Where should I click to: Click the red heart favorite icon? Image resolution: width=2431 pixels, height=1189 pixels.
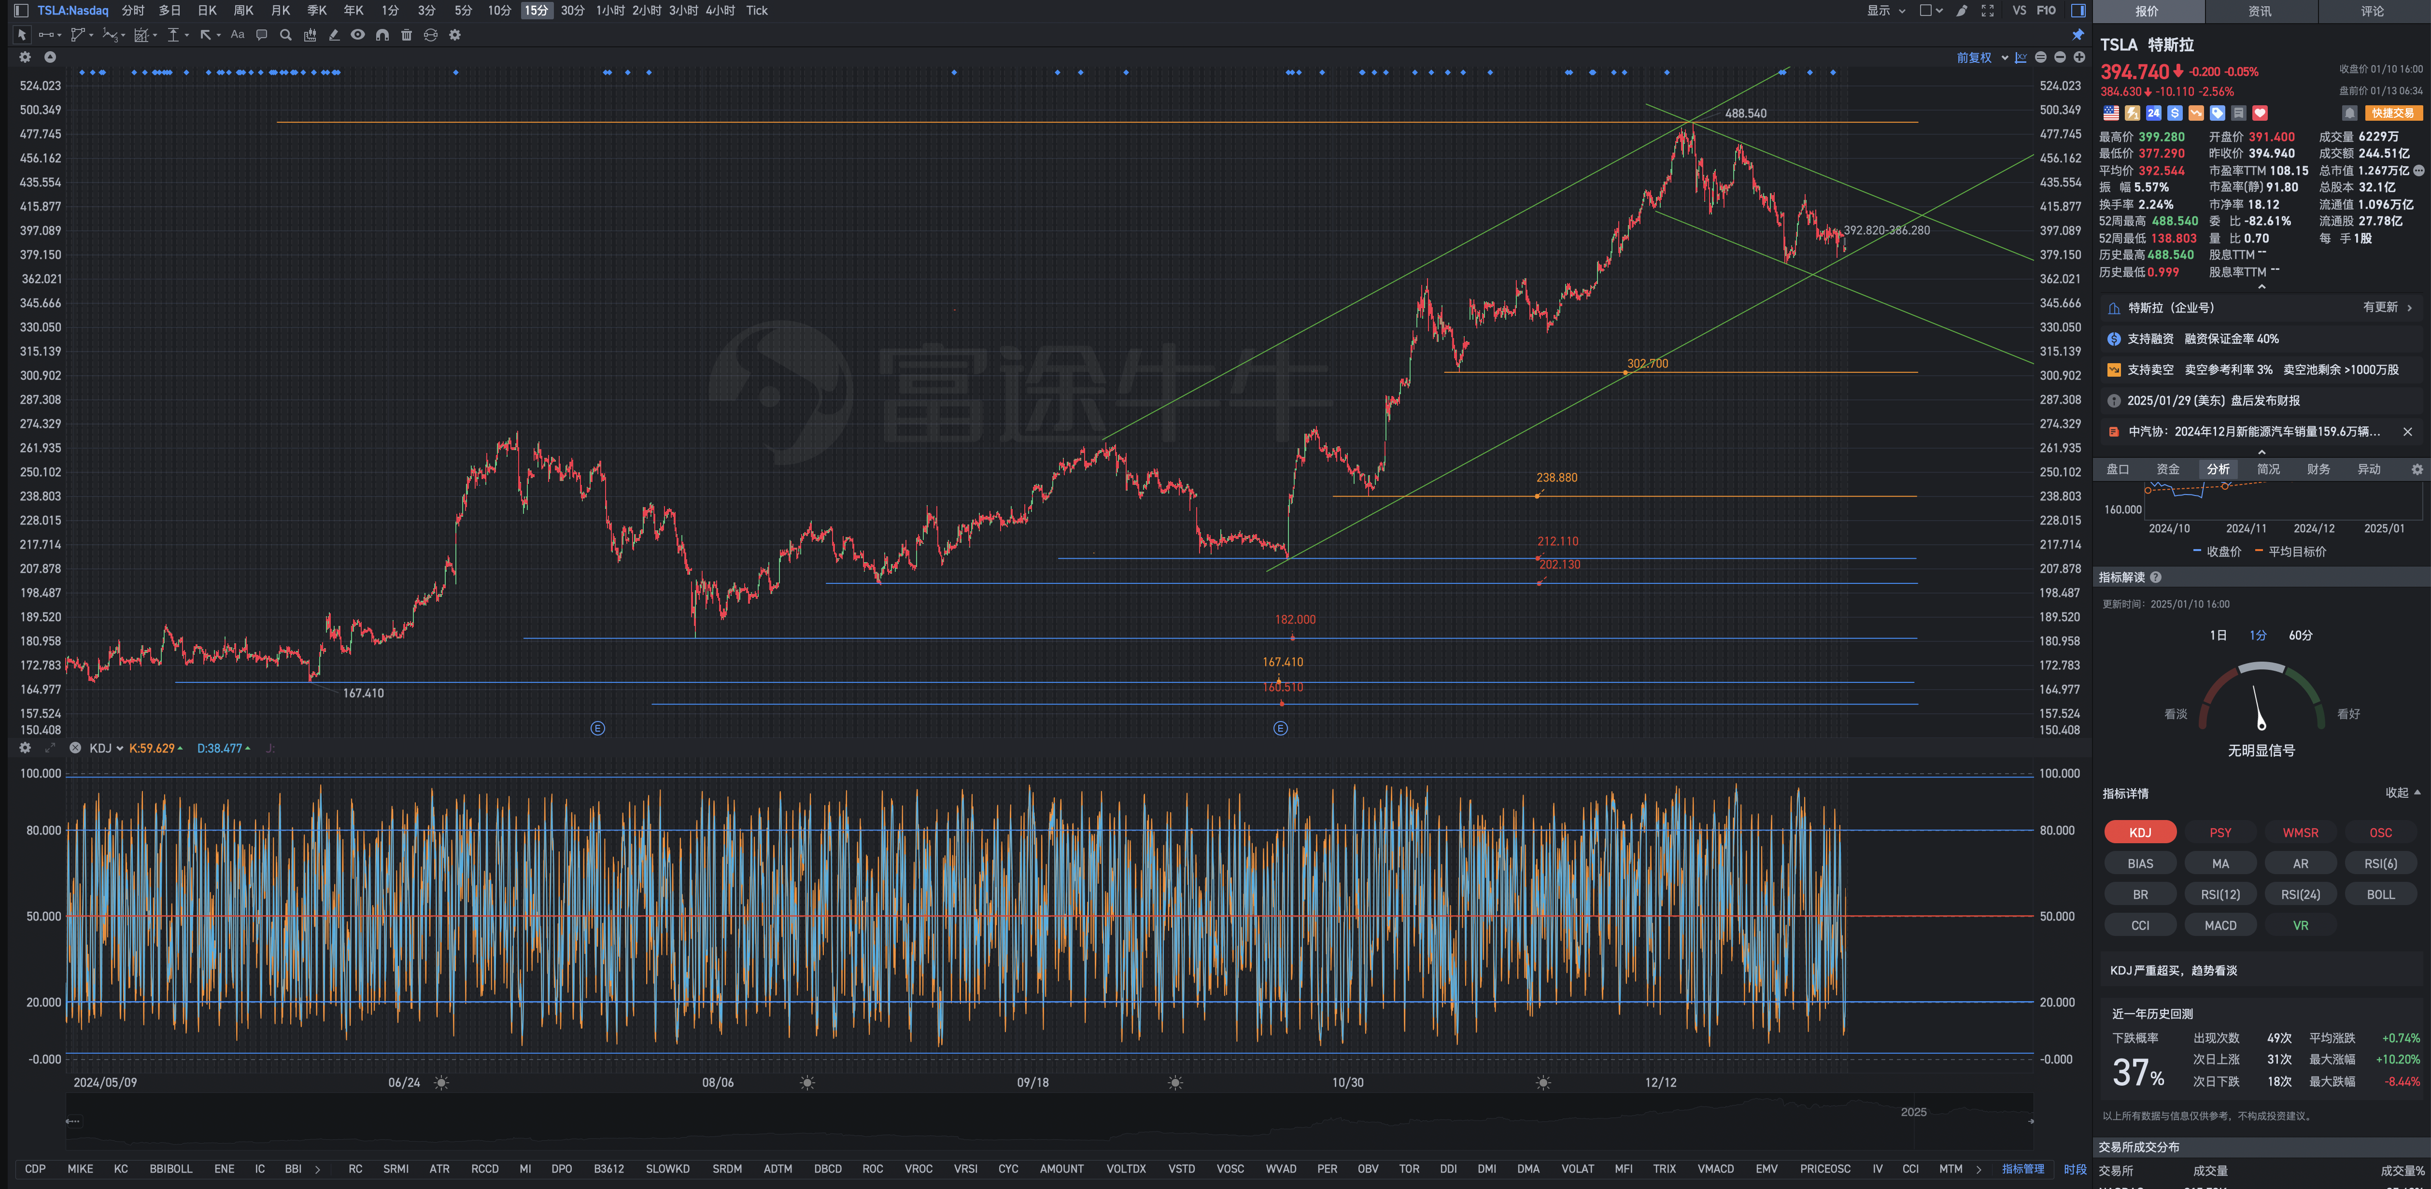(2260, 113)
